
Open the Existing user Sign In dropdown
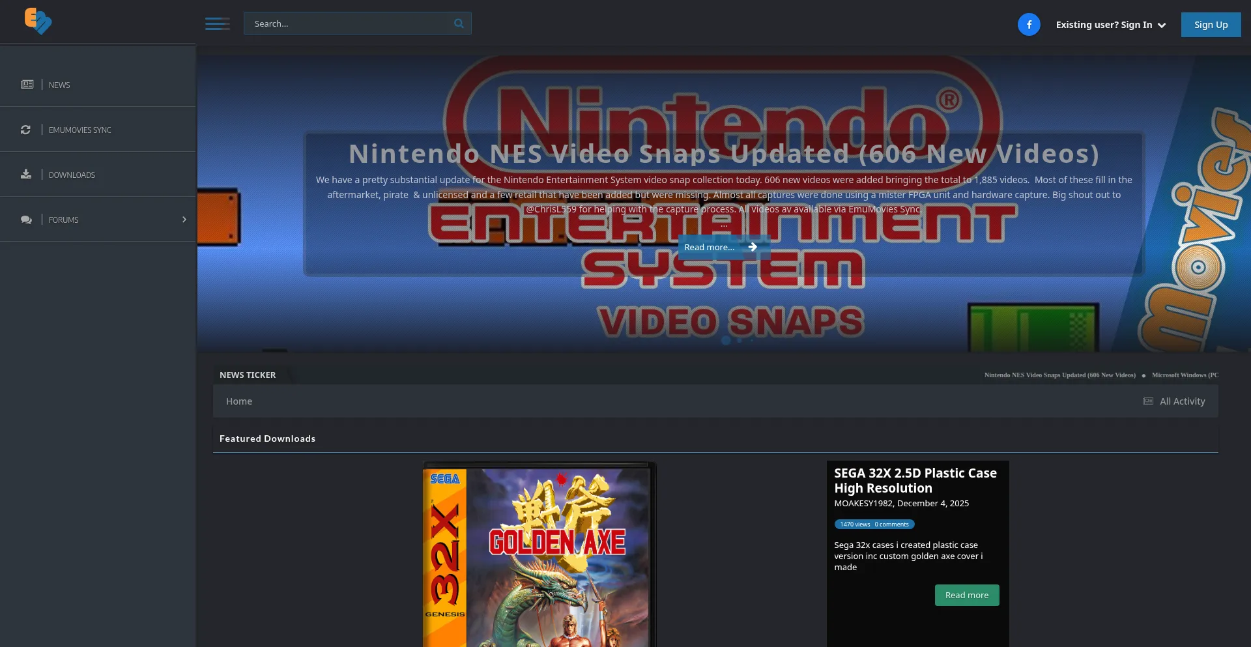tap(1111, 25)
